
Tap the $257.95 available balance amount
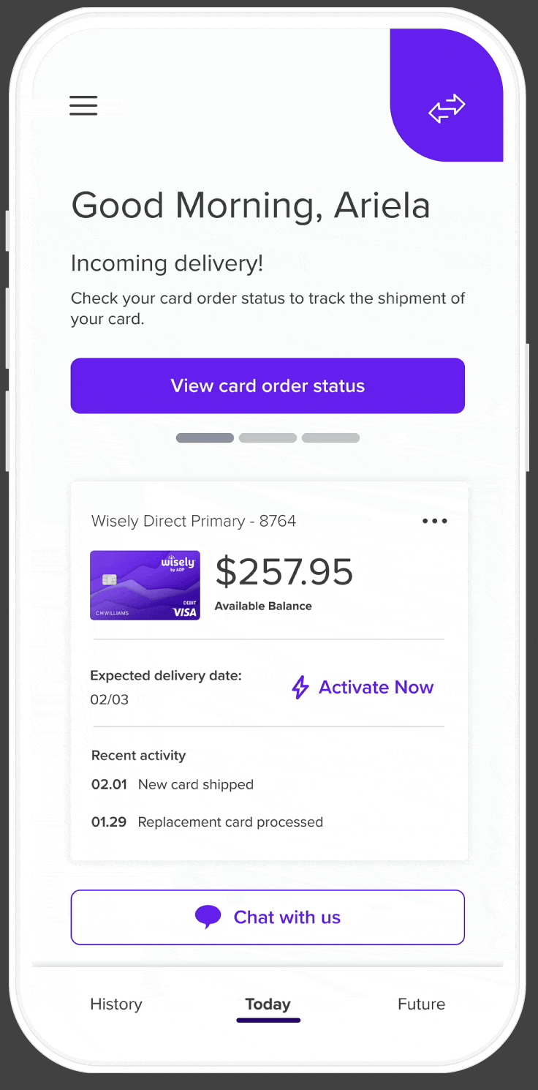pyautogui.click(x=284, y=572)
